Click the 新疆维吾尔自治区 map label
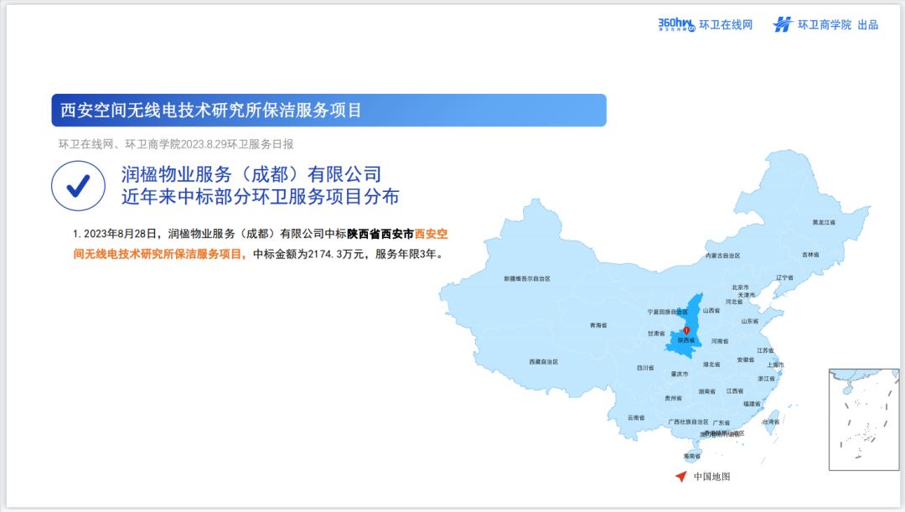This screenshot has height=512, width=905. click(x=527, y=279)
